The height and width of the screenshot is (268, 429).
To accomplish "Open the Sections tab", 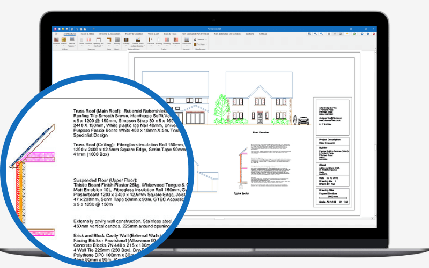I will [249, 34].
